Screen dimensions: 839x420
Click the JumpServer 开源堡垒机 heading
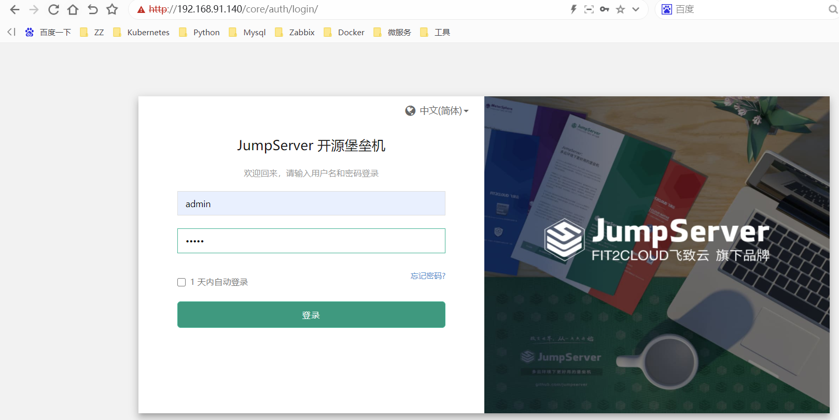(311, 146)
